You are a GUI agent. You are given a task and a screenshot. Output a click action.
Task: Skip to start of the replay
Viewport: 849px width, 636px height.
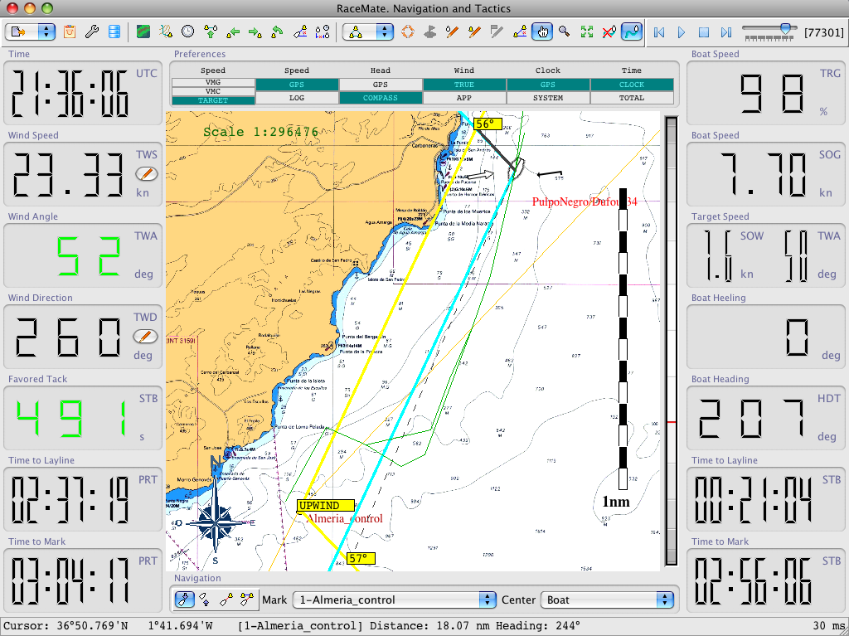659,32
